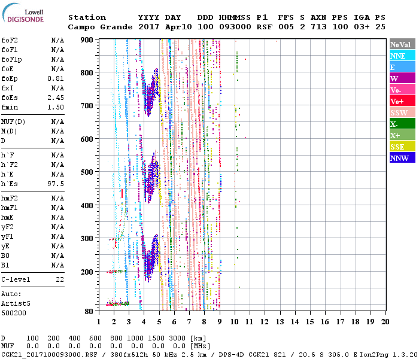This screenshot has width=419, height=359.
Task: Click the Vo- pink legend swatch
Action: [x=402, y=90]
